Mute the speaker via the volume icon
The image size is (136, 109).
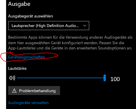12,78
